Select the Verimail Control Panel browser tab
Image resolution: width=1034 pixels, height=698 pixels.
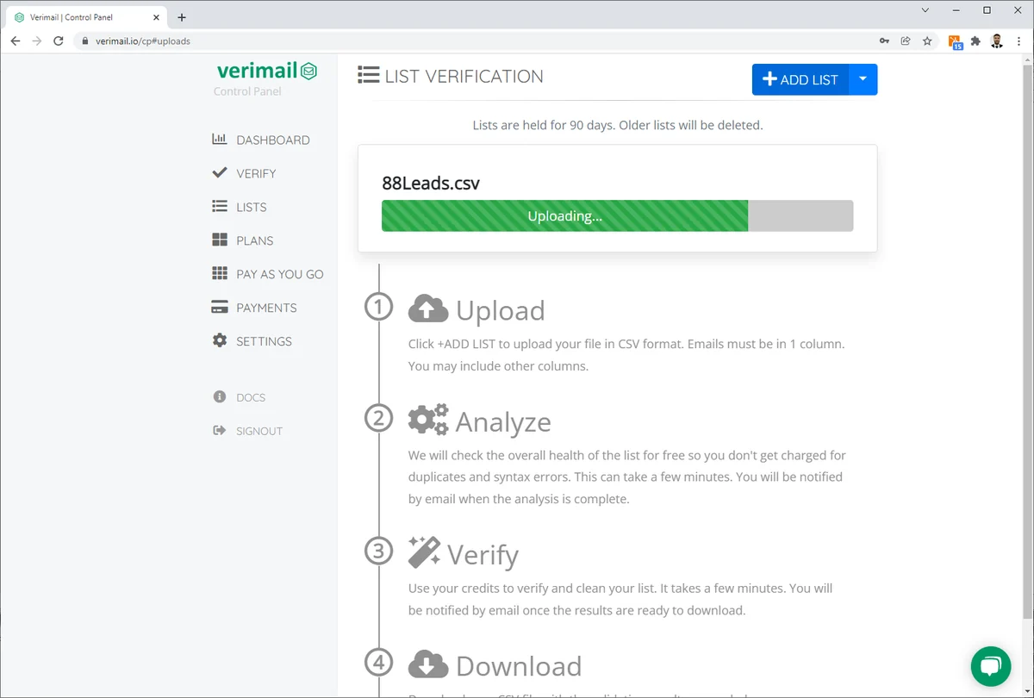pyautogui.click(x=84, y=17)
